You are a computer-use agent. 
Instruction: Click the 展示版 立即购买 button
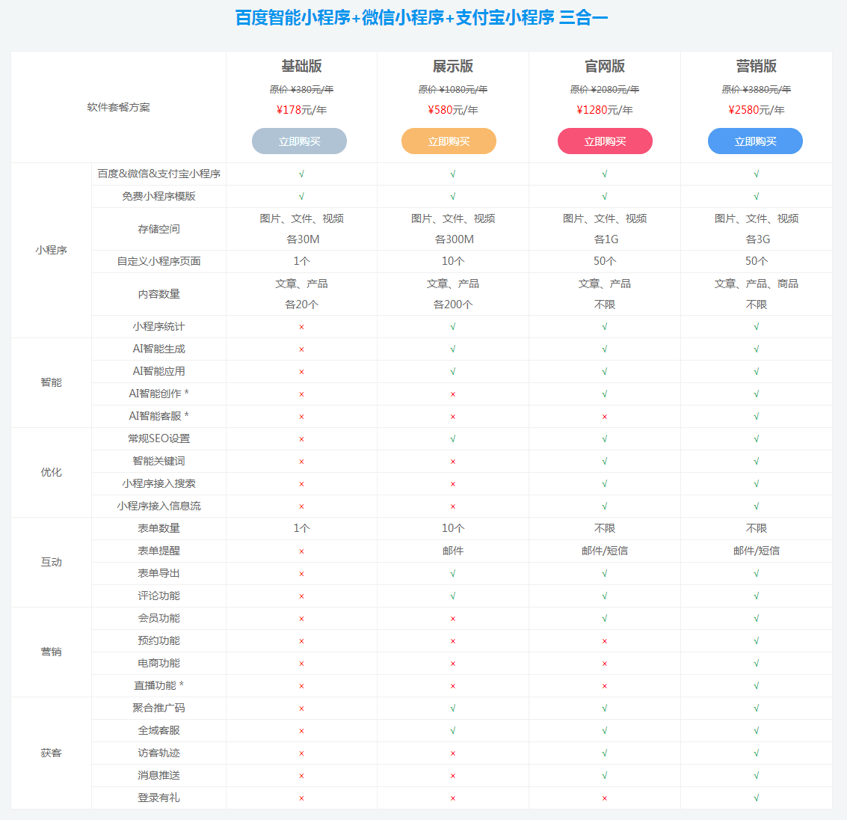[x=449, y=141]
